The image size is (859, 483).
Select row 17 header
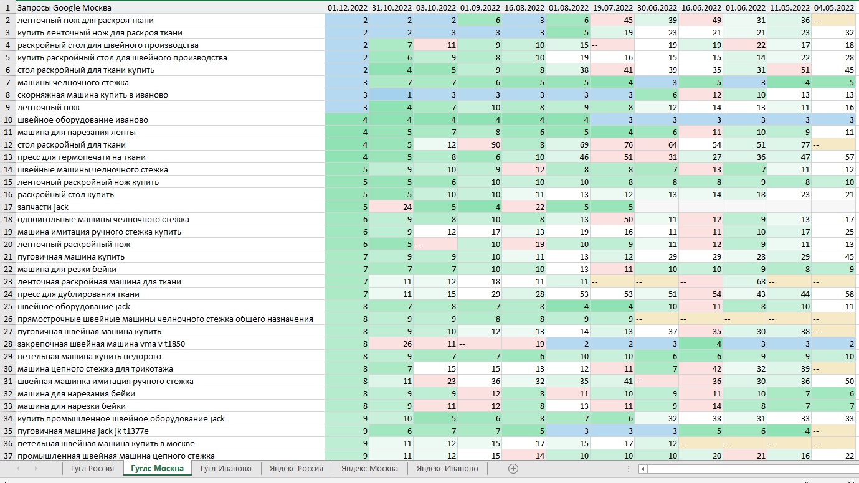(7, 207)
